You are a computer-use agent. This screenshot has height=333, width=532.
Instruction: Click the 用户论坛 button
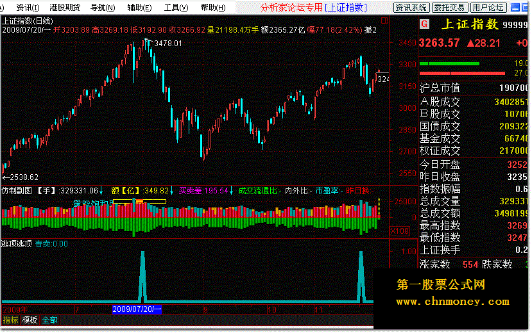click(x=488, y=8)
